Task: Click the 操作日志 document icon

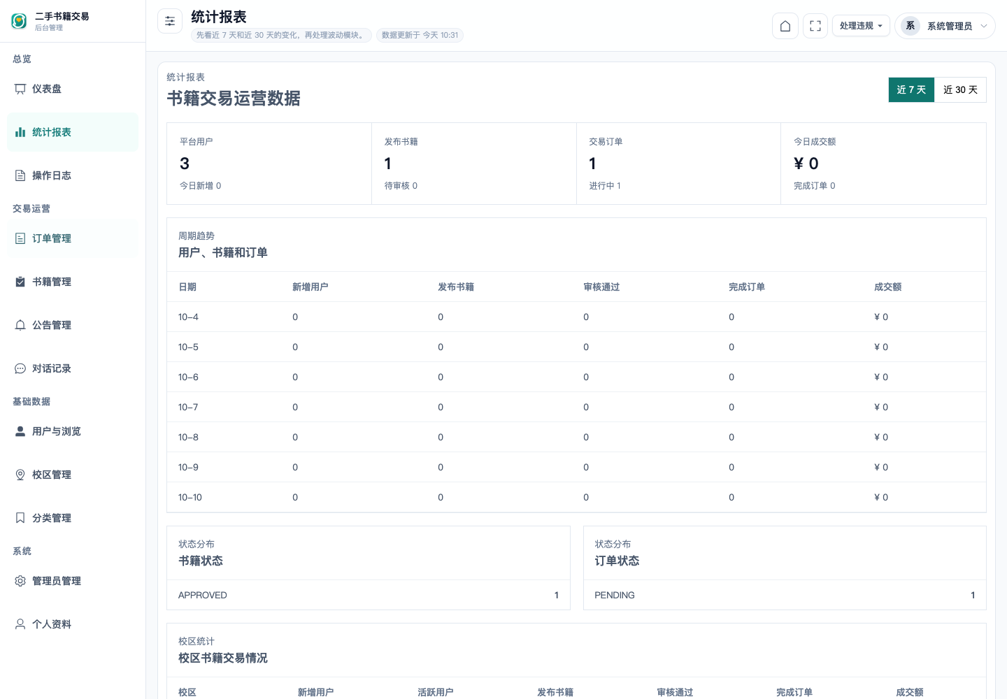Action: tap(20, 175)
